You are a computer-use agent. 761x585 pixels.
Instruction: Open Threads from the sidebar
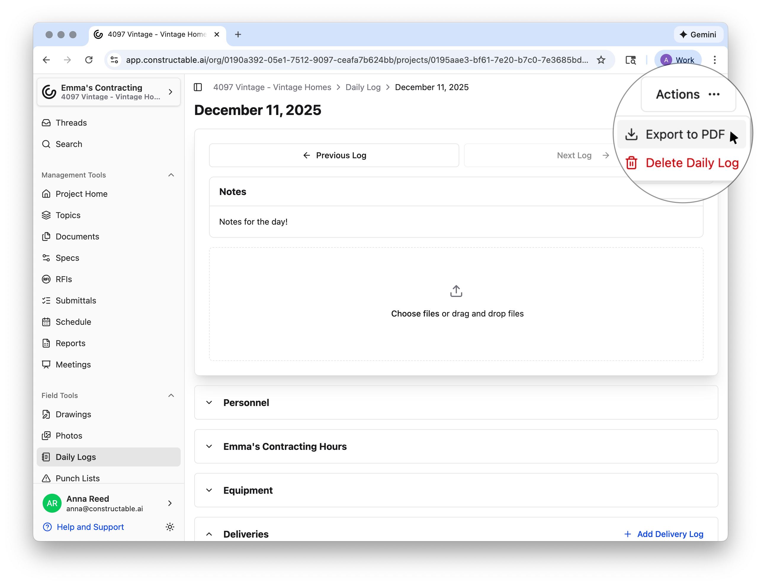pos(108,123)
